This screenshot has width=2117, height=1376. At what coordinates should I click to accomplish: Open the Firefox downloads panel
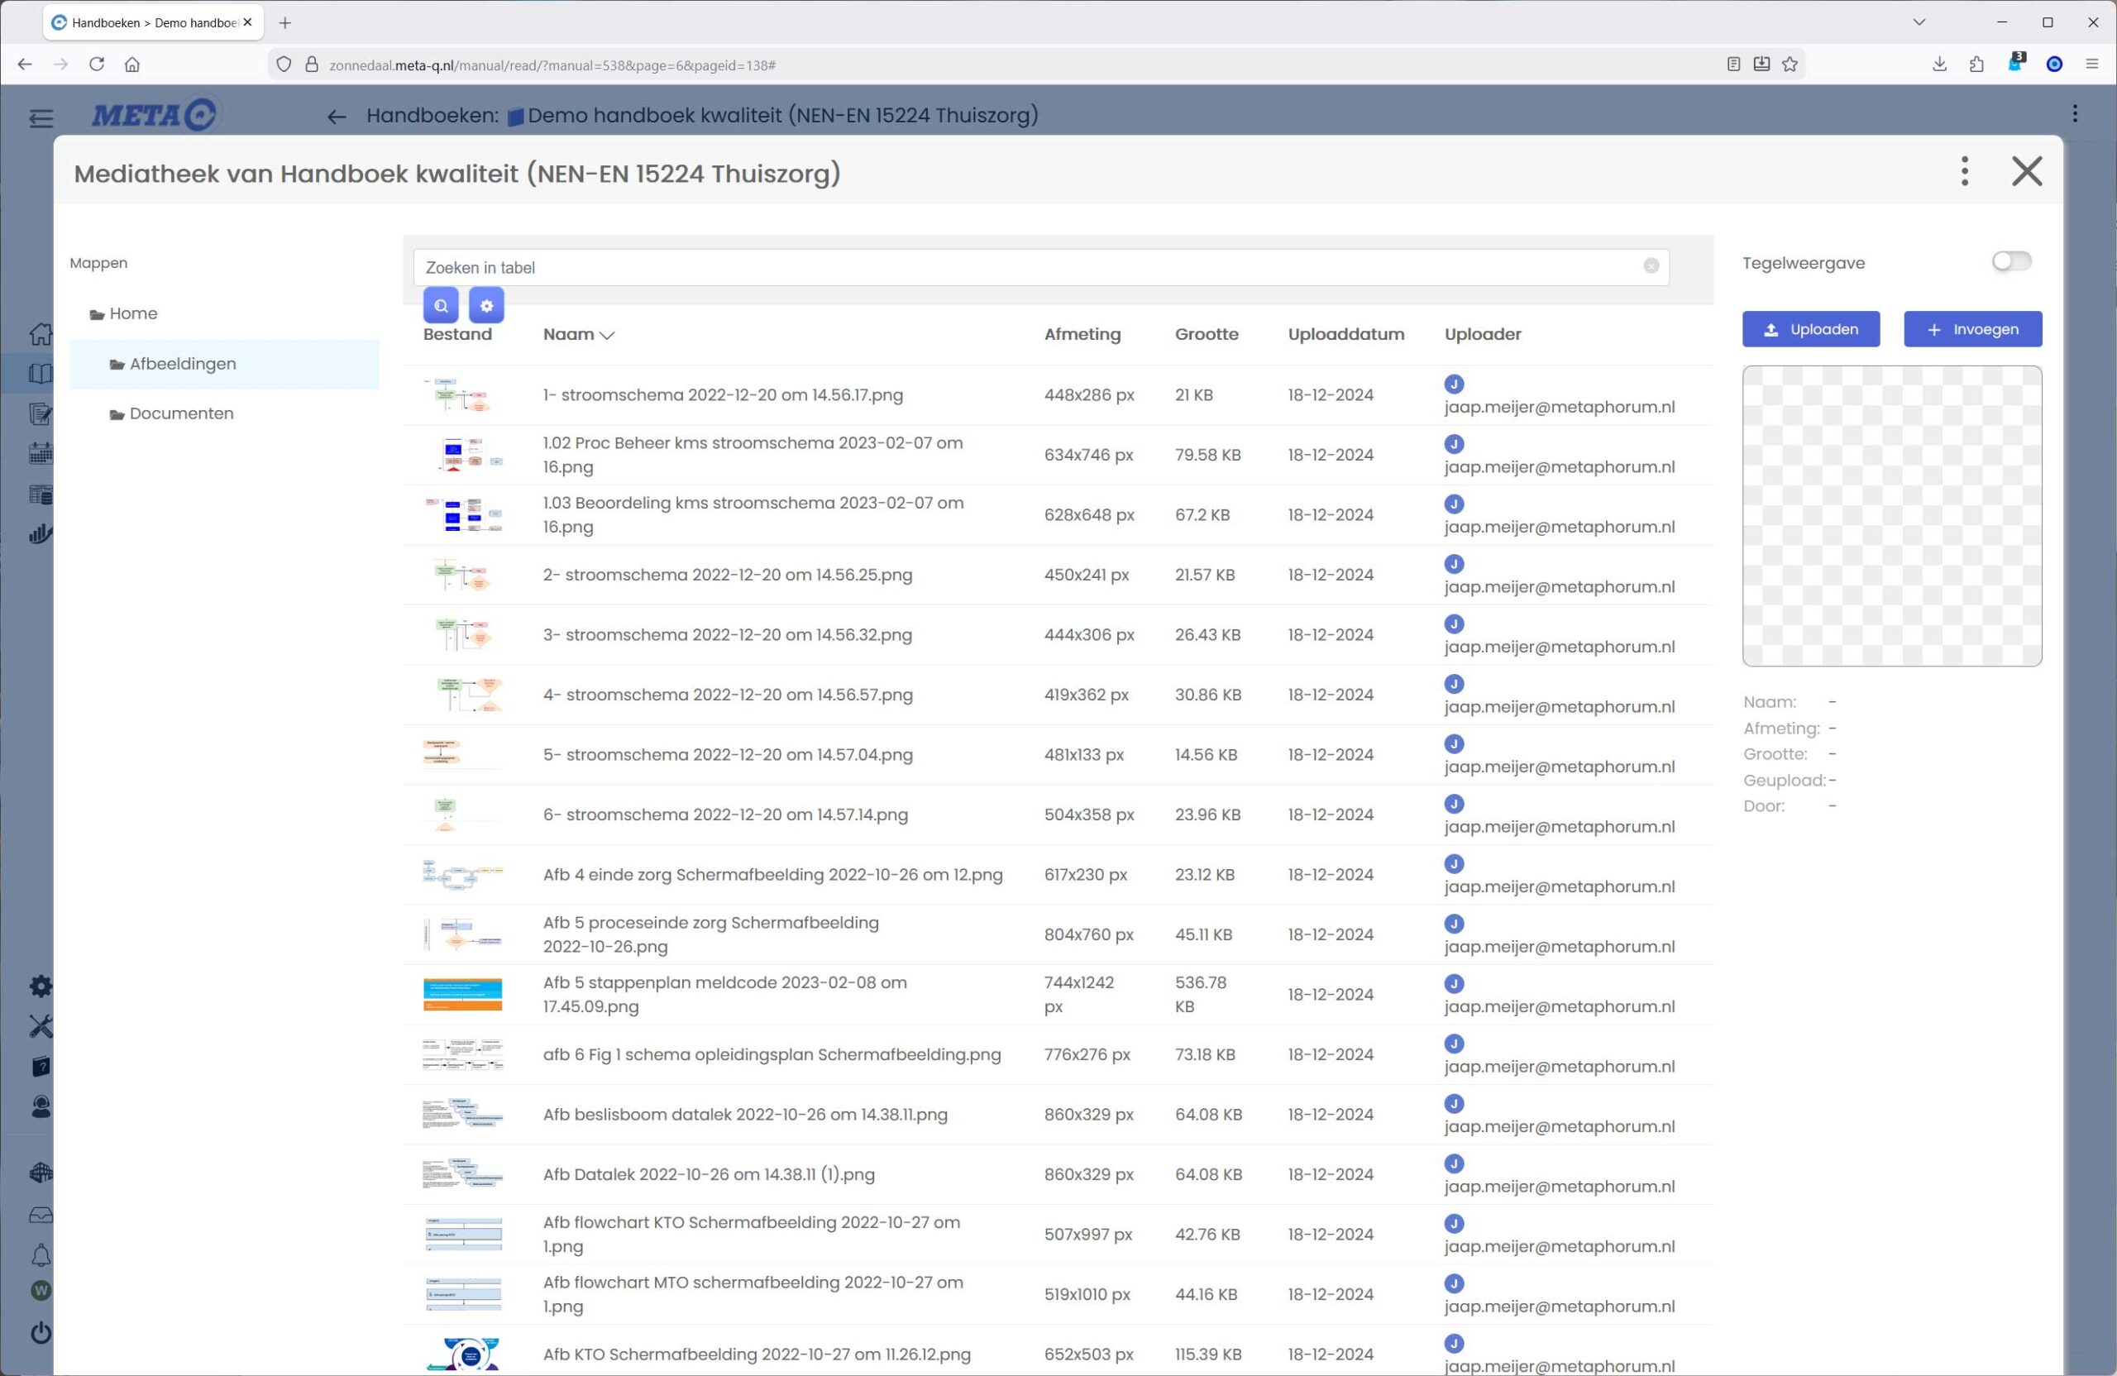click(x=1939, y=64)
